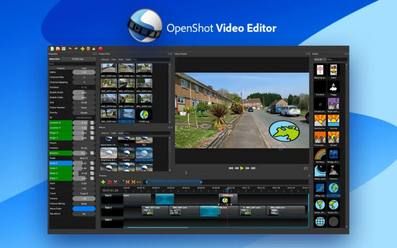The width and height of the screenshot is (397, 248).
Task: Import files with the toolbar's green plus
Action: tap(82, 49)
